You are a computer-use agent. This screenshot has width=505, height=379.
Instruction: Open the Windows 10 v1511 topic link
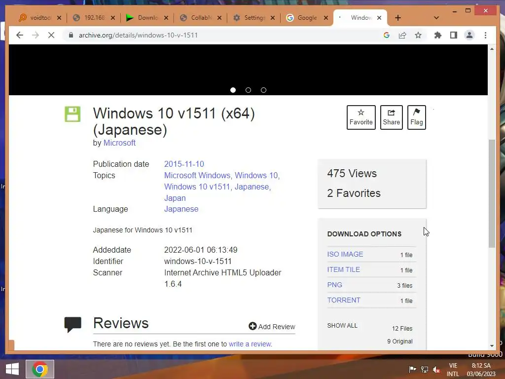coord(197,187)
